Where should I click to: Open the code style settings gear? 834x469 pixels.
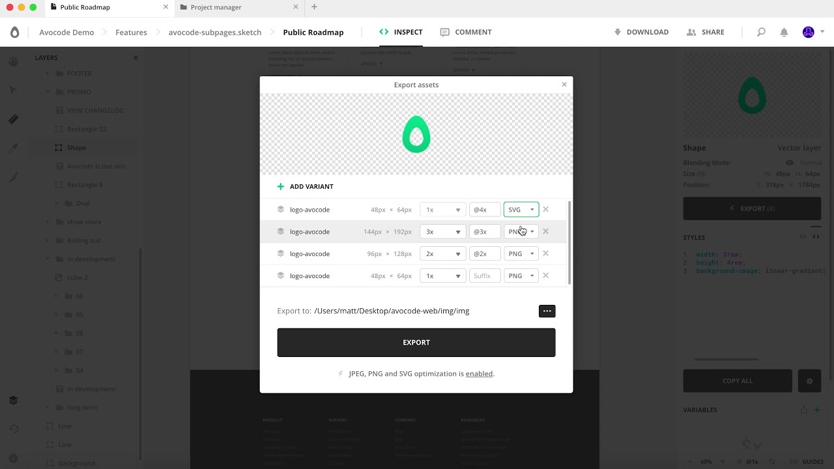810,381
